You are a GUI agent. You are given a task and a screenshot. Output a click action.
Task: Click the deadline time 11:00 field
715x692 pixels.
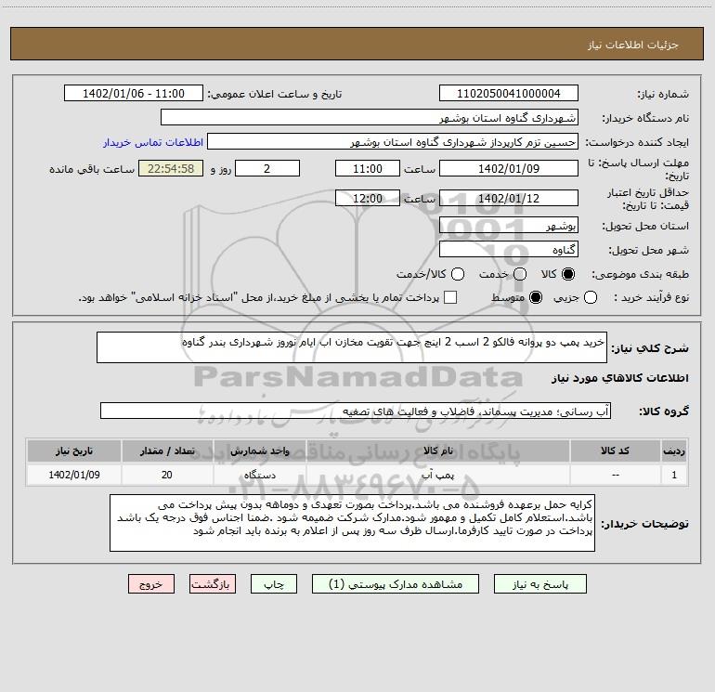(x=368, y=168)
